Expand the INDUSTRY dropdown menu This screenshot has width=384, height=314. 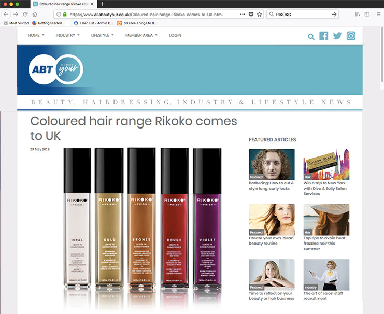(67, 35)
